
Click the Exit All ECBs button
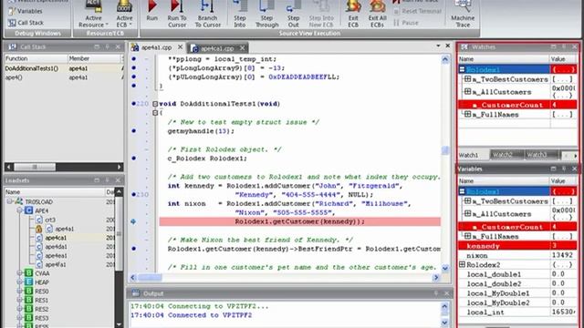pyautogui.click(x=377, y=15)
